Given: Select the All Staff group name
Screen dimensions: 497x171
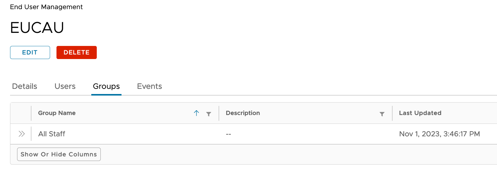Looking at the screenshot, I should click(x=52, y=134).
